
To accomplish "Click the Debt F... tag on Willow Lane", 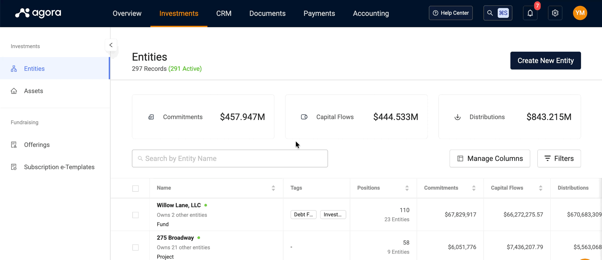I will pyautogui.click(x=303, y=215).
